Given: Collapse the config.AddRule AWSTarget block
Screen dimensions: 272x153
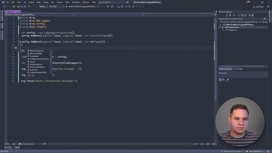Looking at the screenshot, I should (20, 42).
